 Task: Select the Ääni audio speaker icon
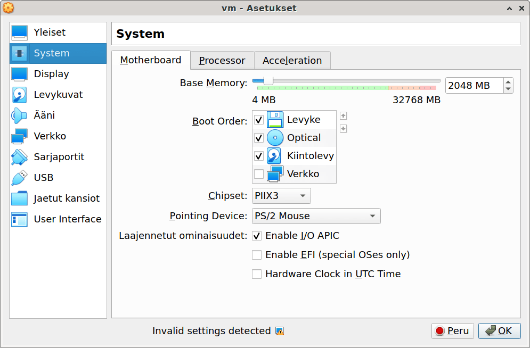point(19,115)
